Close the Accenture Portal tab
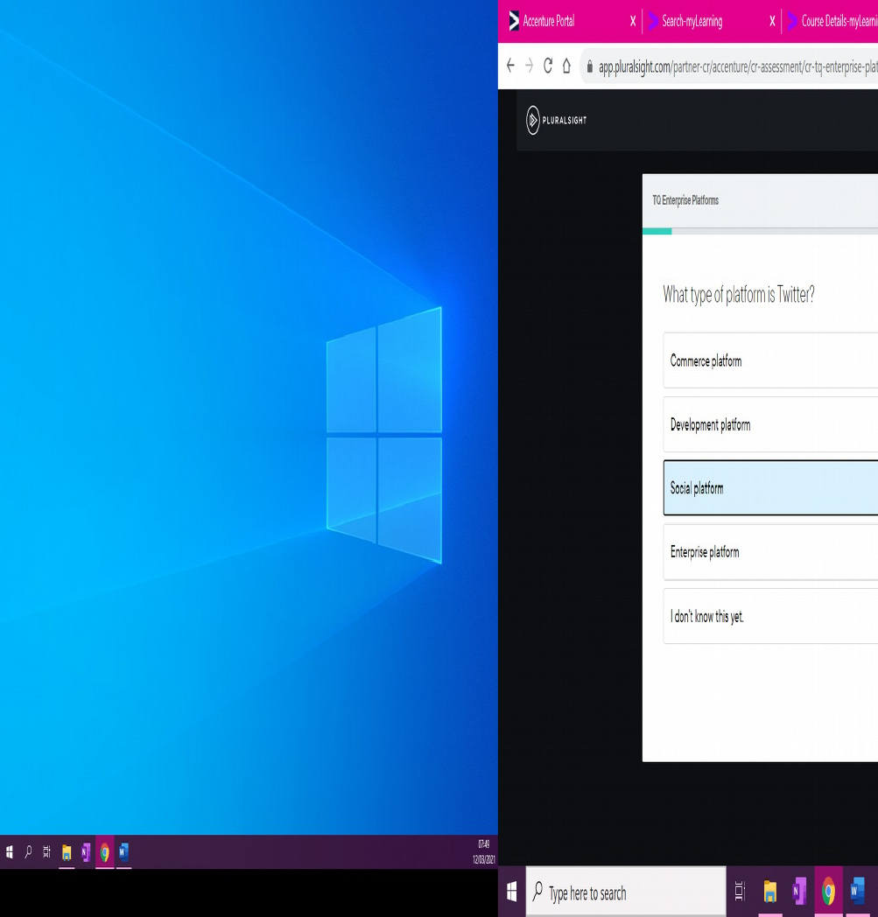Image resolution: width=878 pixels, height=917 pixels. point(633,21)
